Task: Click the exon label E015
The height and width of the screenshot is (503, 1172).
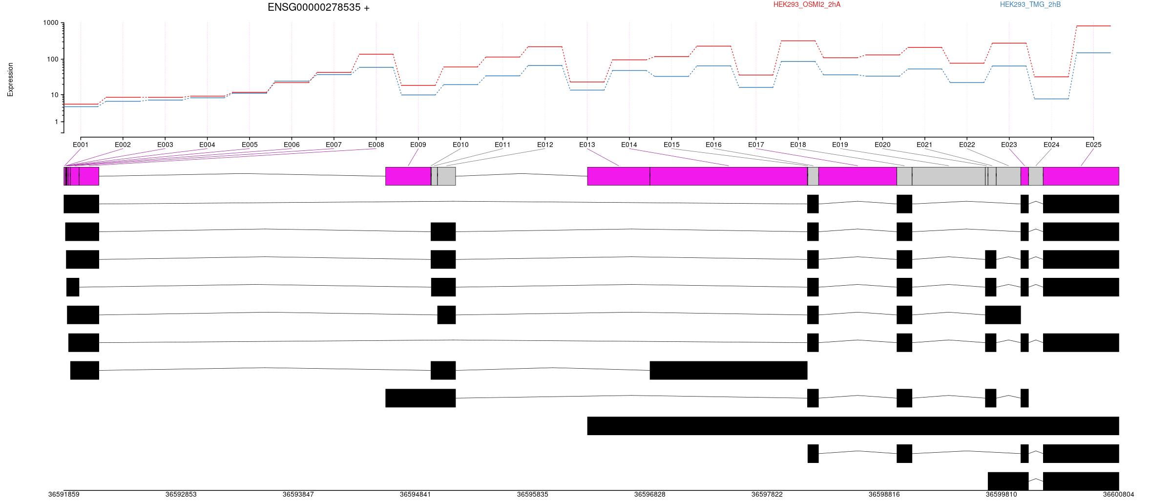Action: tap(671, 145)
